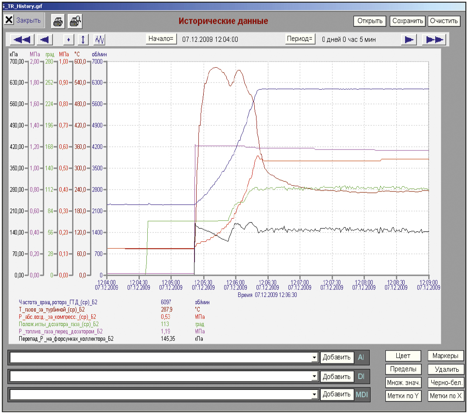Screen dimensions: 468x414
Task: Click the waveform graph icon
Action: (99, 39)
